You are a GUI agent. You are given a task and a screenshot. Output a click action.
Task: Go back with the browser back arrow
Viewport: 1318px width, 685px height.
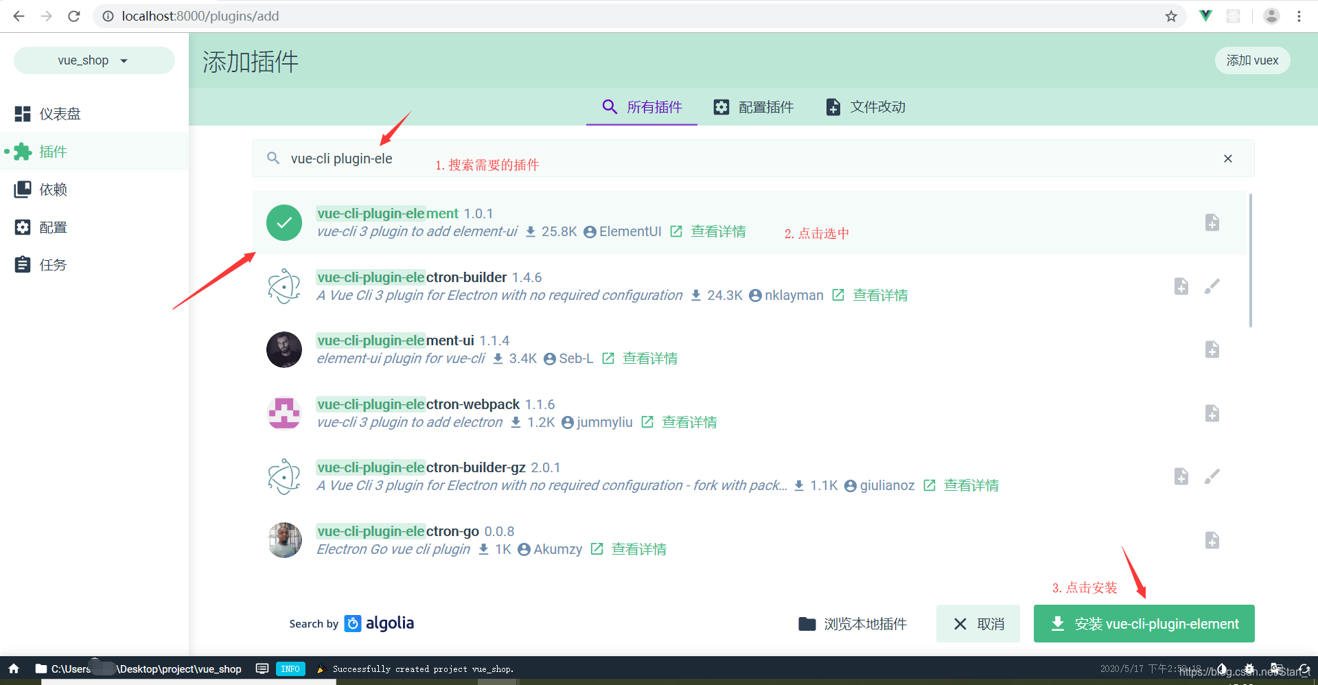(19, 16)
